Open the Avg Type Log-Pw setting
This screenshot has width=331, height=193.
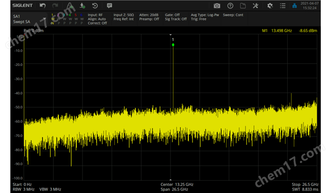pos(205,15)
